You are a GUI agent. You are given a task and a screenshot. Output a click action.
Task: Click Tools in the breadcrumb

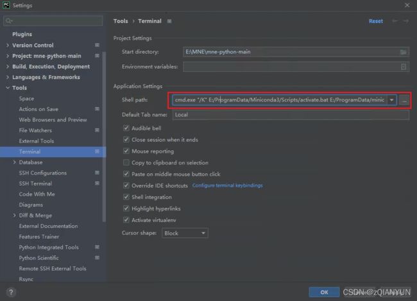click(121, 21)
